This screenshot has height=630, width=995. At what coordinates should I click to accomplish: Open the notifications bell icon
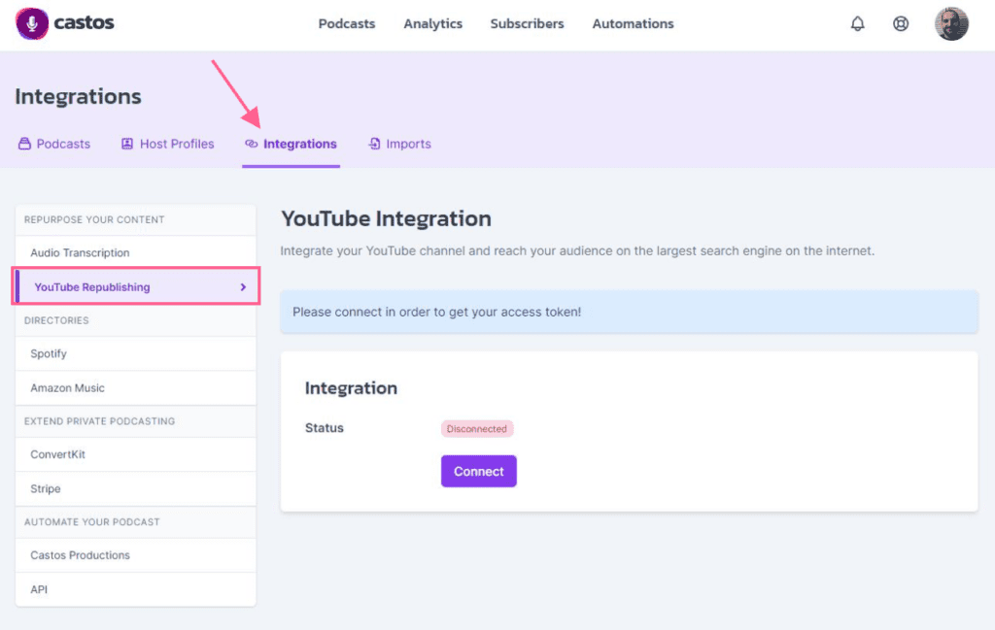click(x=857, y=24)
